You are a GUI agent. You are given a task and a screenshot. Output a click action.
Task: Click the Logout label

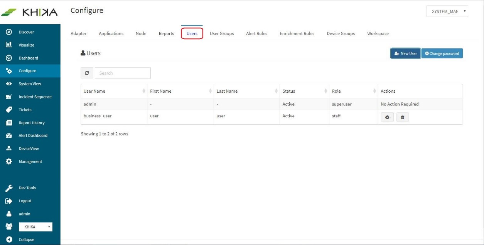point(25,201)
